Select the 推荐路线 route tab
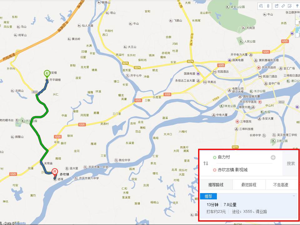Image resolution: width=300 pixels, height=225 pixels. pyautogui.click(x=216, y=185)
